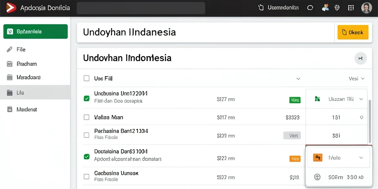Check the Perhasina Ban1210014 row checkbox
Viewport: 378px width, 189px height.
(86, 135)
